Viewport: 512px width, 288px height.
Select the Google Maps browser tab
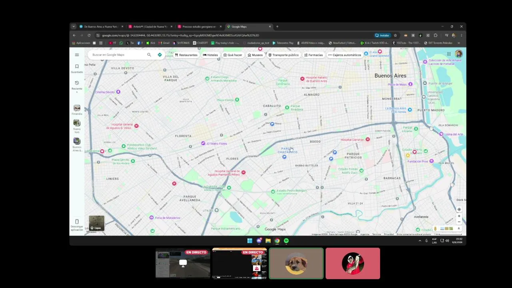[x=248, y=27]
